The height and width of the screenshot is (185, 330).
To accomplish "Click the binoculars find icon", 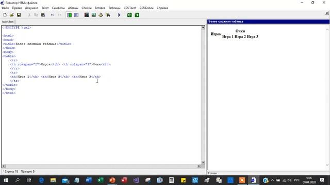I will (108, 15).
